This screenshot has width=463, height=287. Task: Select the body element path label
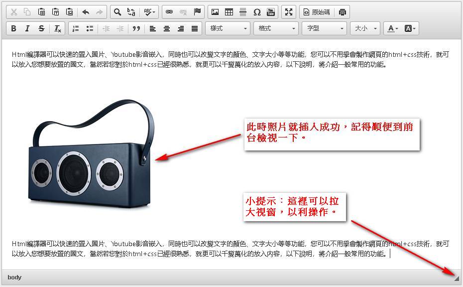pyautogui.click(x=14, y=277)
